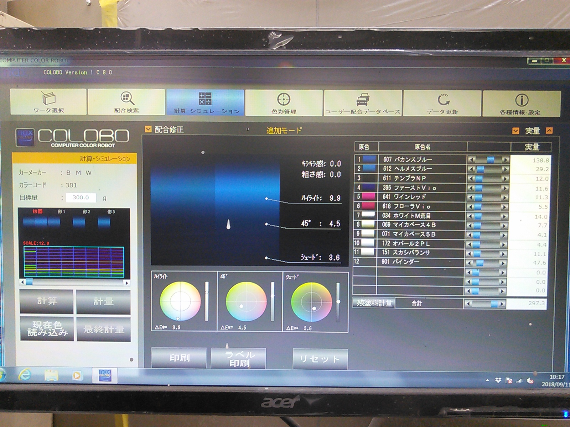This screenshot has width=570, height=427.
Task: Click the 合計 total slider thumb
Action: tap(494, 304)
